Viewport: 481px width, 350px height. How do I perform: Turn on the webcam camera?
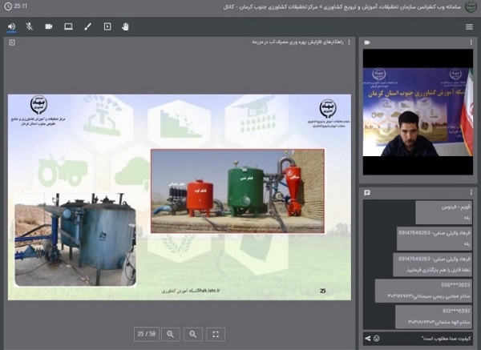click(x=49, y=26)
